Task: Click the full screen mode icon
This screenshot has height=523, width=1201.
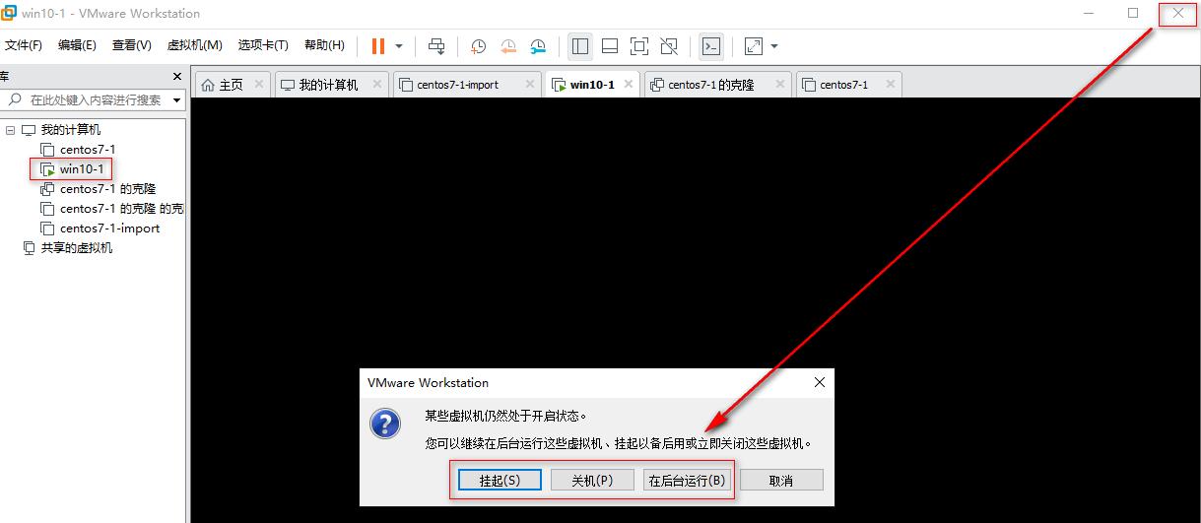Action: pyautogui.click(x=639, y=45)
